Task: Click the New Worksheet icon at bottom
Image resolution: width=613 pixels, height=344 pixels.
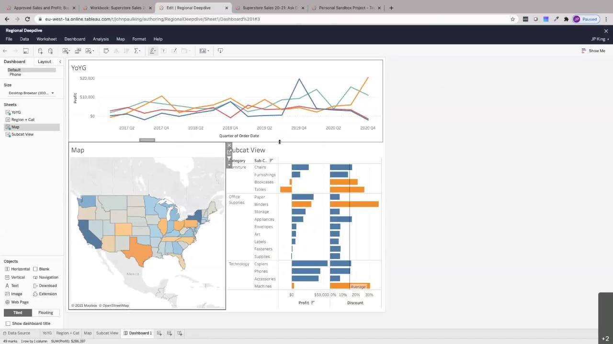Action: [x=159, y=333]
